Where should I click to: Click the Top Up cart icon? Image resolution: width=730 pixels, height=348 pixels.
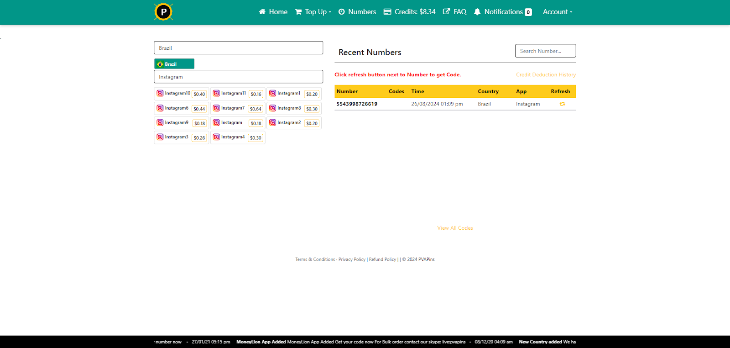[298, 12]
